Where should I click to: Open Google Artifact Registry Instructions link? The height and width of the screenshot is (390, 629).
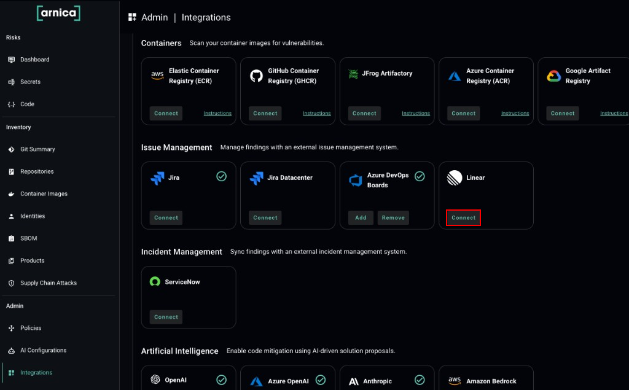pyautogui.click(x=614, y=113)
